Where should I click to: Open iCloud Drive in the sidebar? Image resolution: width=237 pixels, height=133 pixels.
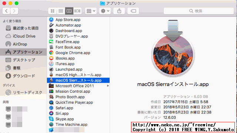tap(23, 36)
